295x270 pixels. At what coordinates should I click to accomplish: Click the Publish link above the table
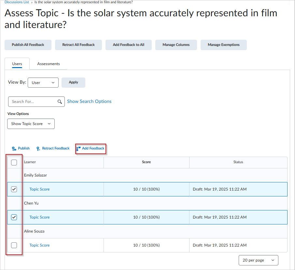(24, 148)
